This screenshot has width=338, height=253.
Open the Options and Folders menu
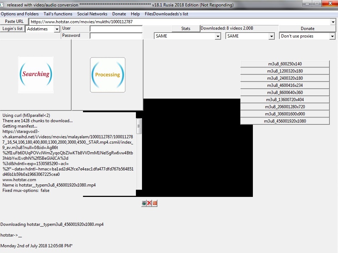click(x=20, y=14)
